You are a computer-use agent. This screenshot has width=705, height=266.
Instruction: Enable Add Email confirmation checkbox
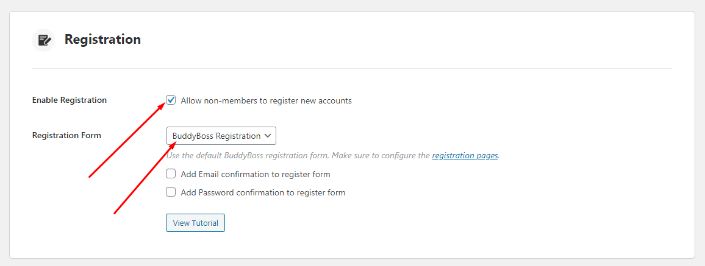pos(171,173)
